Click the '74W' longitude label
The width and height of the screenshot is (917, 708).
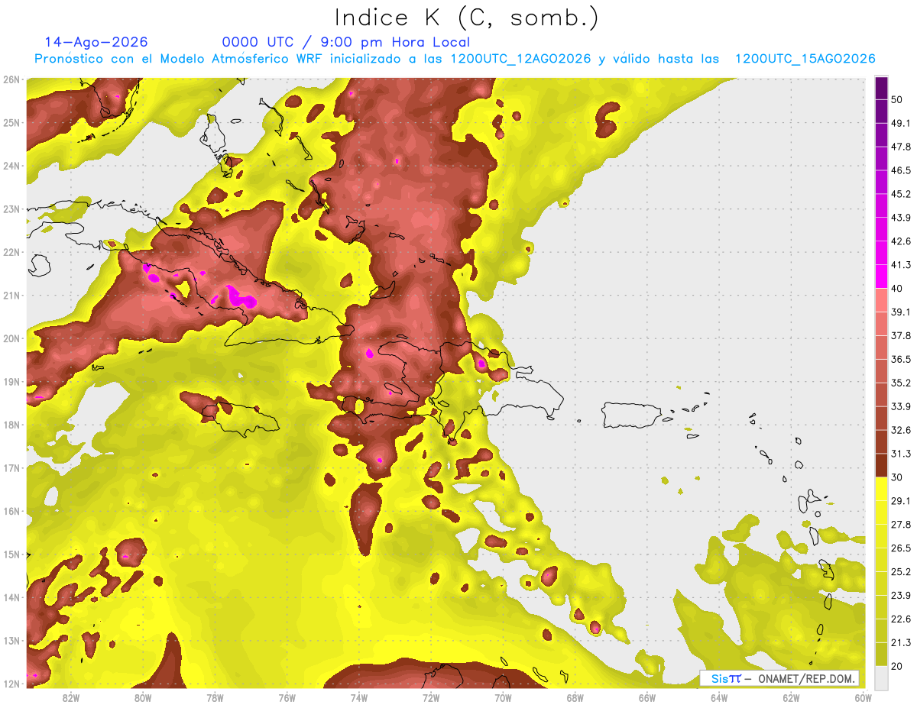point(359,697)
